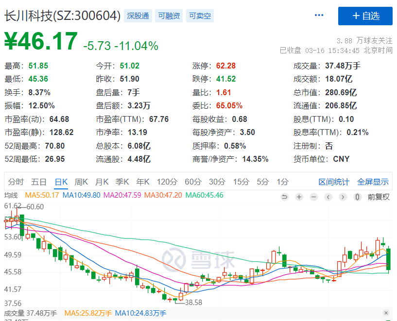
Task: Click the 跌停 value 41.52
Action: 226,79
